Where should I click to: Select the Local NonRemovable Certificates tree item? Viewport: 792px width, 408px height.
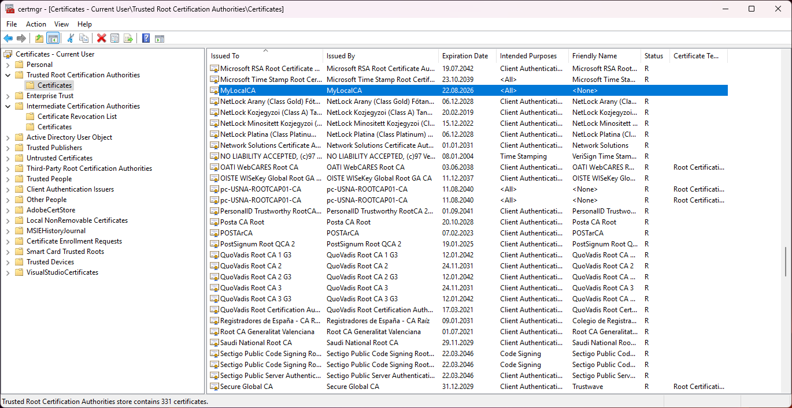coord(77,220)
